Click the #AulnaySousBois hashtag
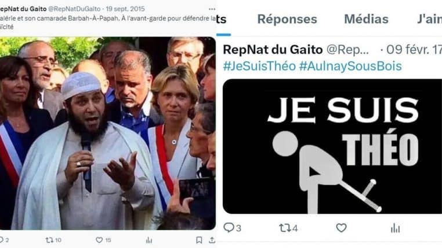 click(x=350, y=66)
